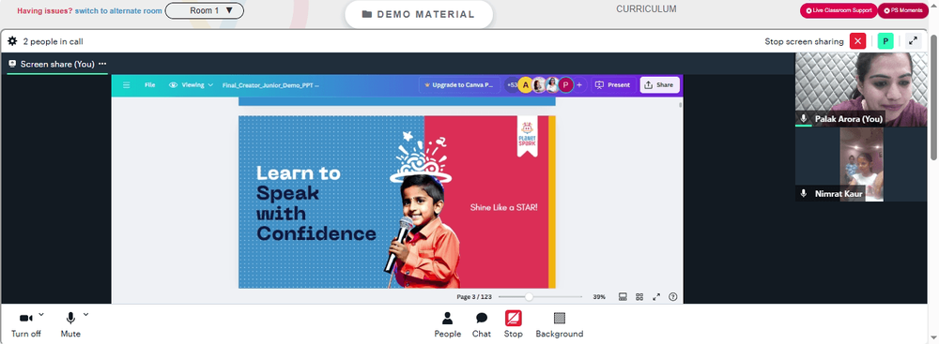Click switch to alternate room link

[x=118, y=10]
